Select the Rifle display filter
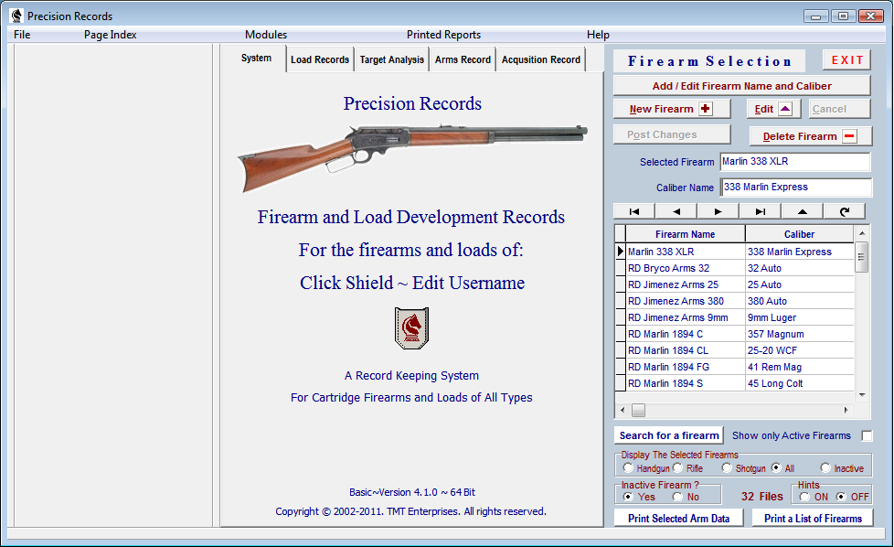The image size is (894, 547). [x=677, y=467]
